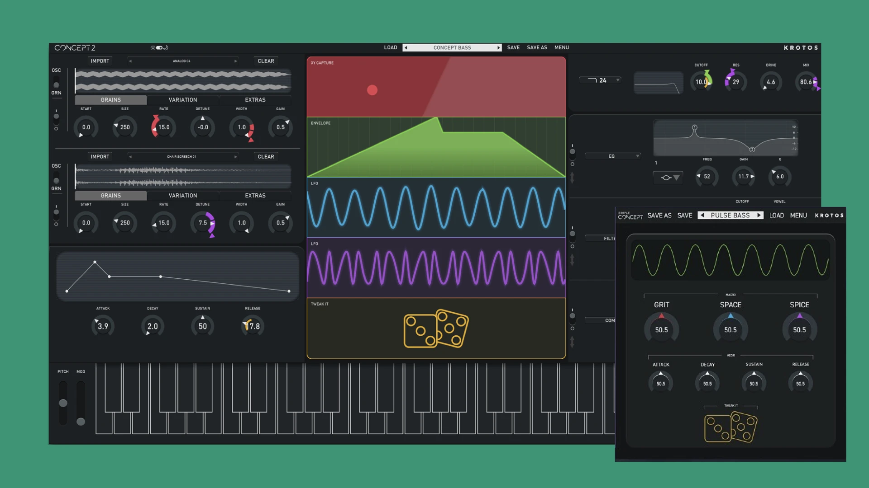Select the GRAINS tab first oscillator
This screenshot has width=869, height=488.
[x=110, y=99]
